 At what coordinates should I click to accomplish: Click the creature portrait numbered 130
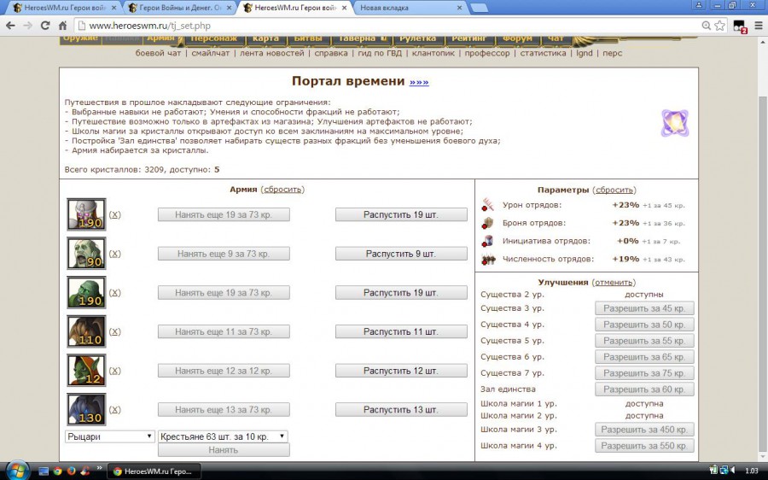pyautogui.click(x=86, y=410)
